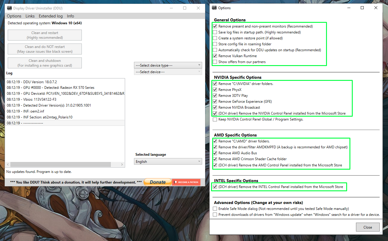Uncheck Remove Vulkan Runtime

[x=215, y=56]
